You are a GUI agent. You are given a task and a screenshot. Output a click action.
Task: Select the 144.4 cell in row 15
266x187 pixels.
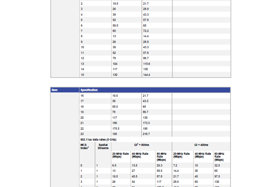coord(146,75)
